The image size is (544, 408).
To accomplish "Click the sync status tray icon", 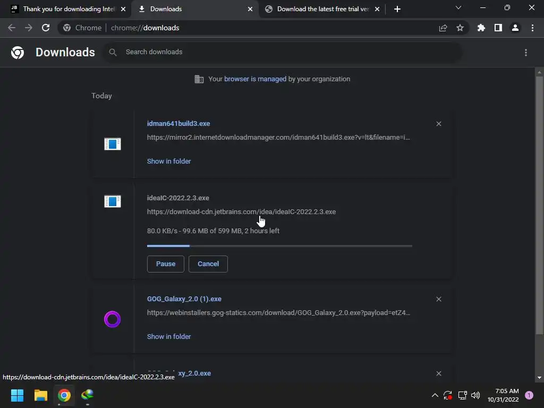I will click(x=448, y=395).
